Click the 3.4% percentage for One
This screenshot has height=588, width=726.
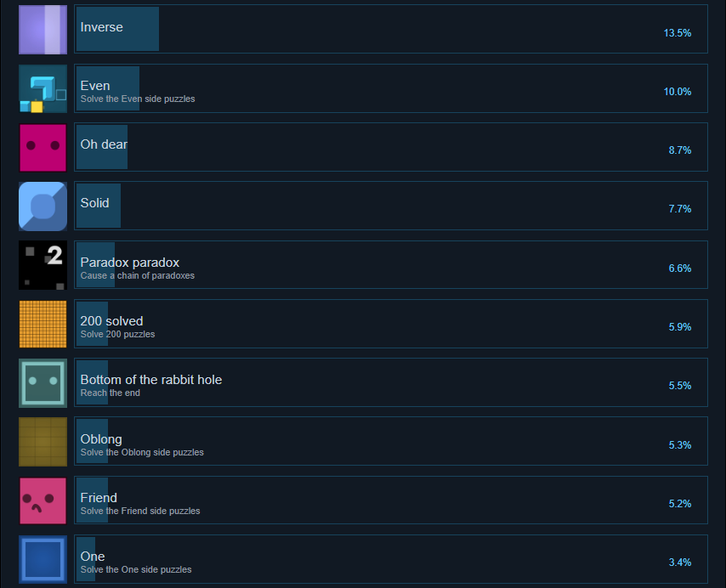point(680,563)
